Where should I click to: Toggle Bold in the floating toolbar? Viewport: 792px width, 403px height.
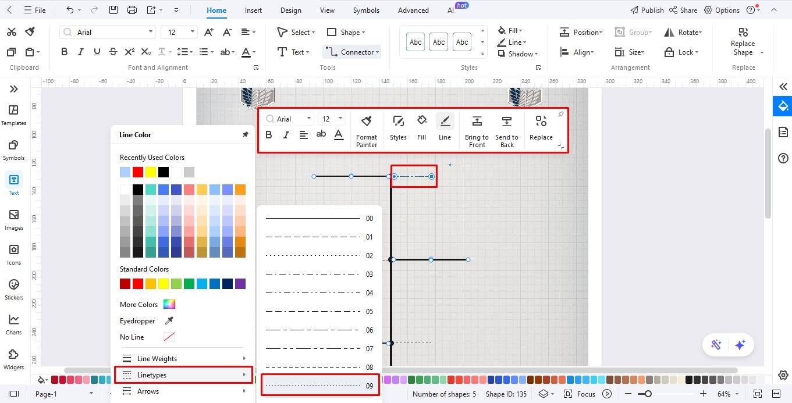[268, 135]
